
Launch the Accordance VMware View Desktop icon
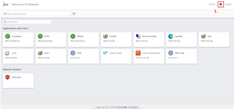tap(8, 36)
